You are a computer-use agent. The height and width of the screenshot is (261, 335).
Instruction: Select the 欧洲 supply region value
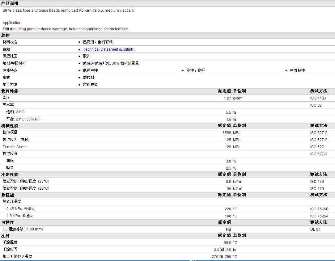87,56
